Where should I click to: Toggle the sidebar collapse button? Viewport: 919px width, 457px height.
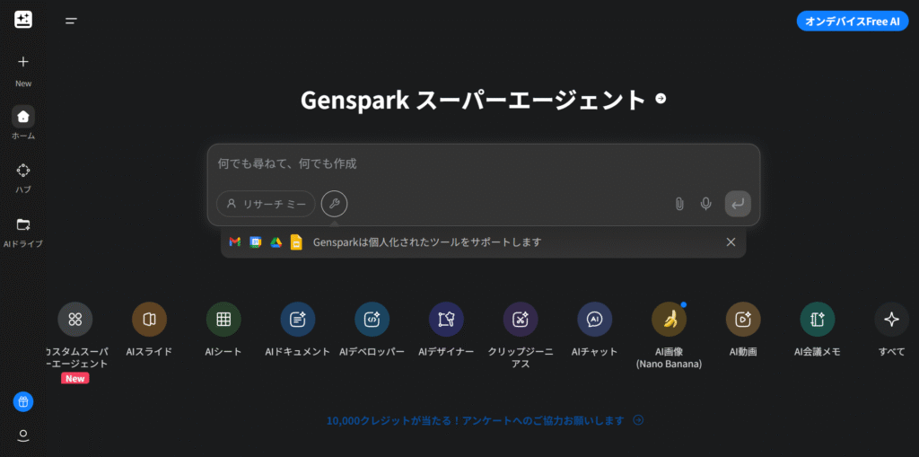point(71,21)
